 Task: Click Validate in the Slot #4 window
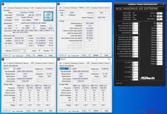click(x=96, y=111)
